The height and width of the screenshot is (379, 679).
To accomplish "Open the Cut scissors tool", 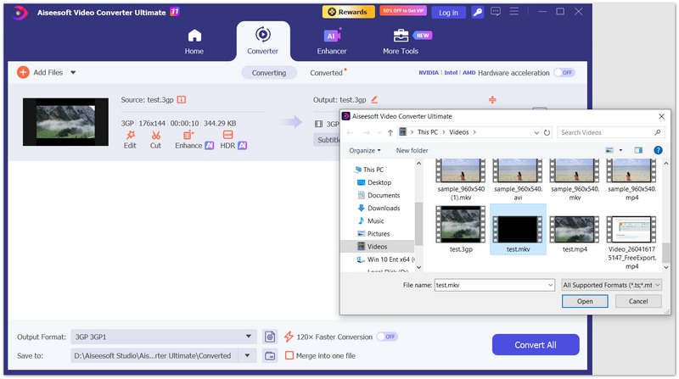I will click(x=155, y=140).
